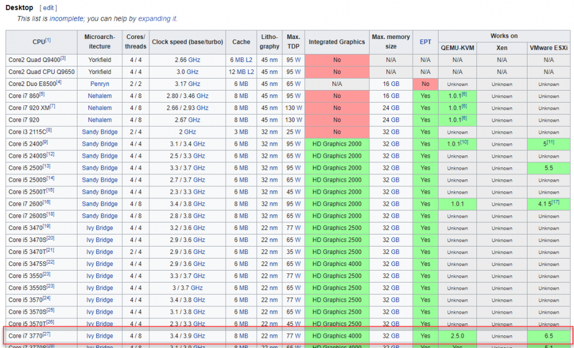Select the 'Core i3 2115C' cell

[x=41, y=132]
